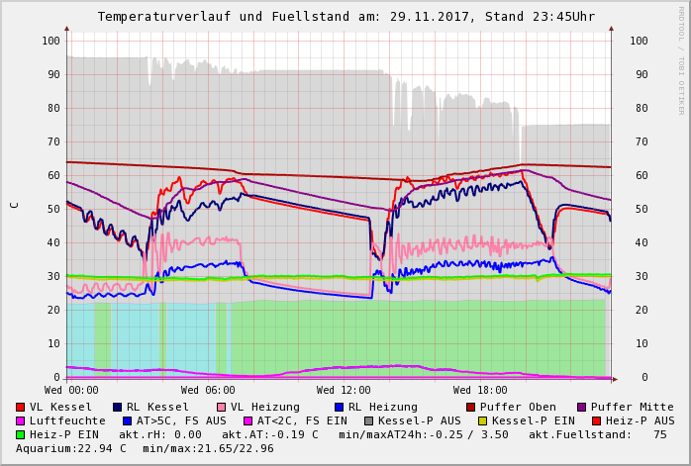Click the Wed 00:00 time axis label
Image resolution: width=691 pixels, height=466 pixels.
click(71, 391)
